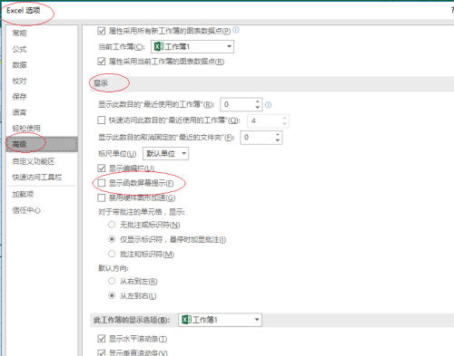Decrease 最近的文件夹 count spinner

[x=278, y=140]
